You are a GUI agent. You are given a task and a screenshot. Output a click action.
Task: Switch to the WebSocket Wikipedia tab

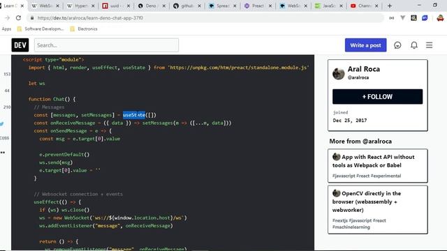click(45, 6)
